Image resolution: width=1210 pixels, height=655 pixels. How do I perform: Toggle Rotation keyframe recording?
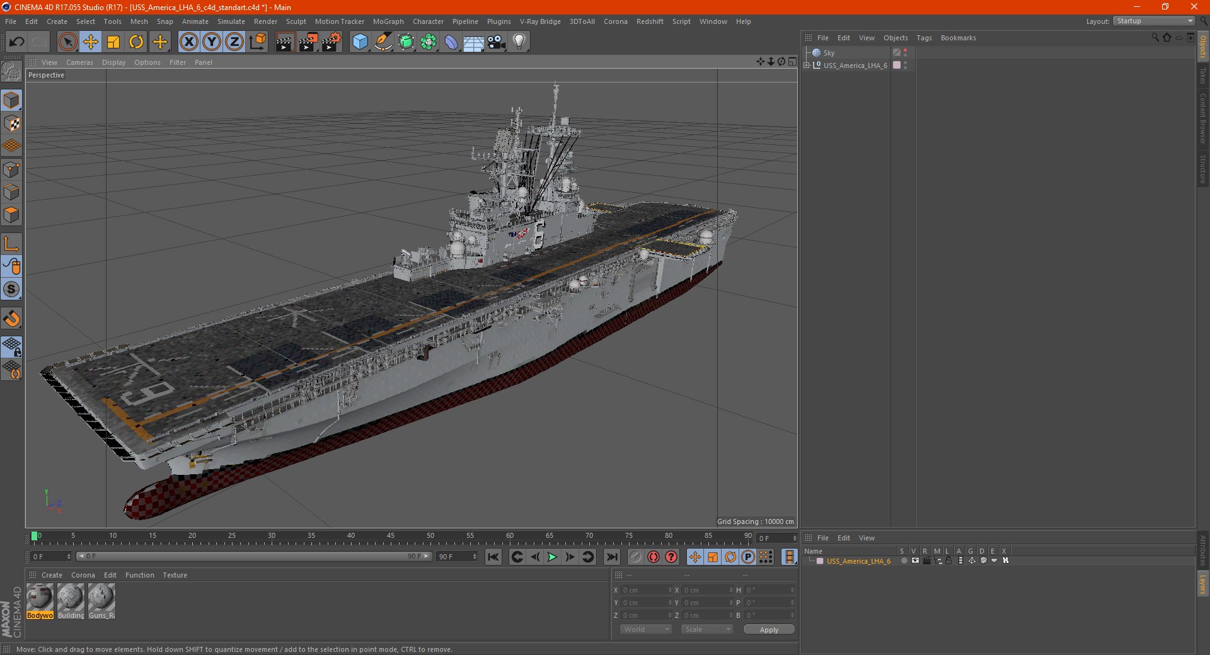point(730,557)
